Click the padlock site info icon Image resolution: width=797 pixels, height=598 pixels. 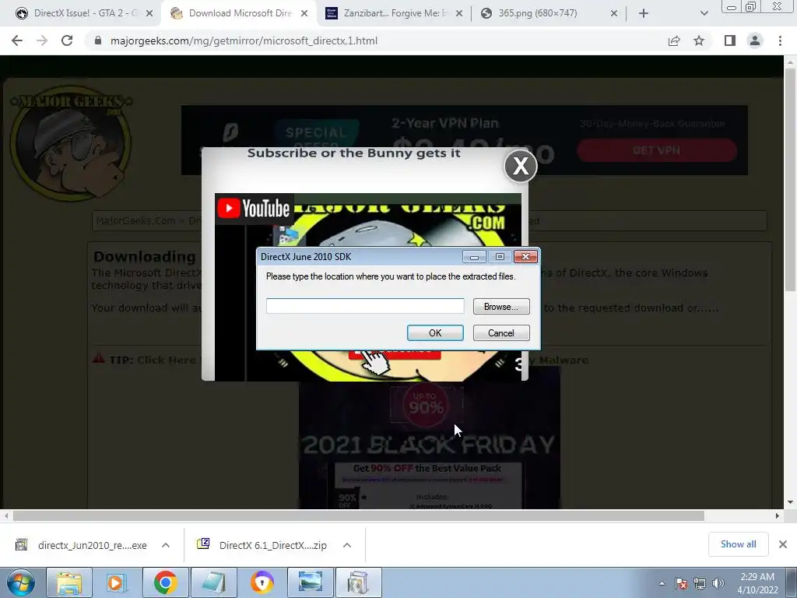tap(98, 40)
